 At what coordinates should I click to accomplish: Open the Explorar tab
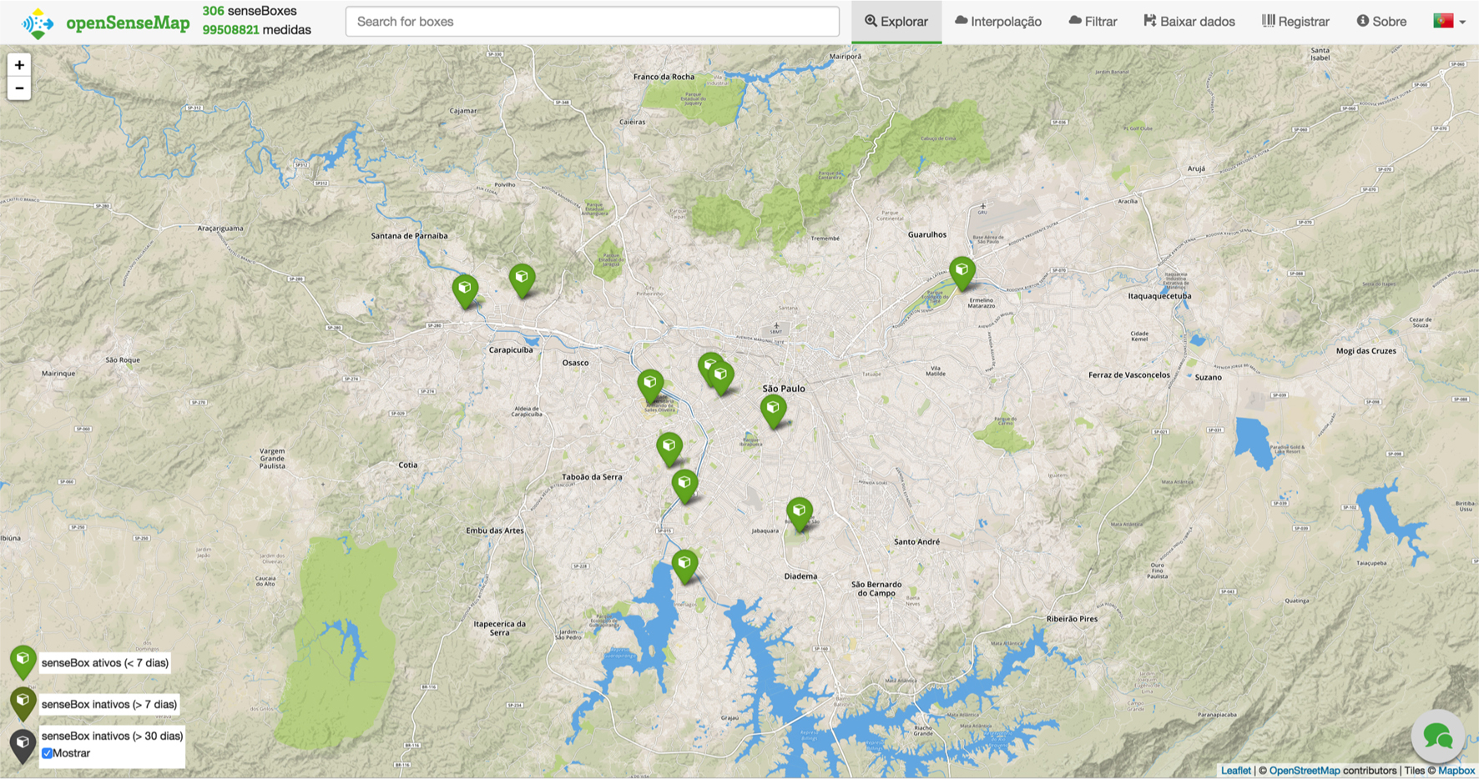[x=896, y=22]
